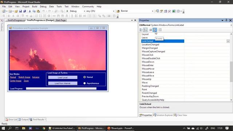Select the Zoom link label
The image size is (233, 131).
pos(26,81)
